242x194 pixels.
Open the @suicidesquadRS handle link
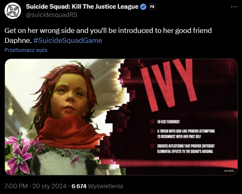tap(52, 15)
